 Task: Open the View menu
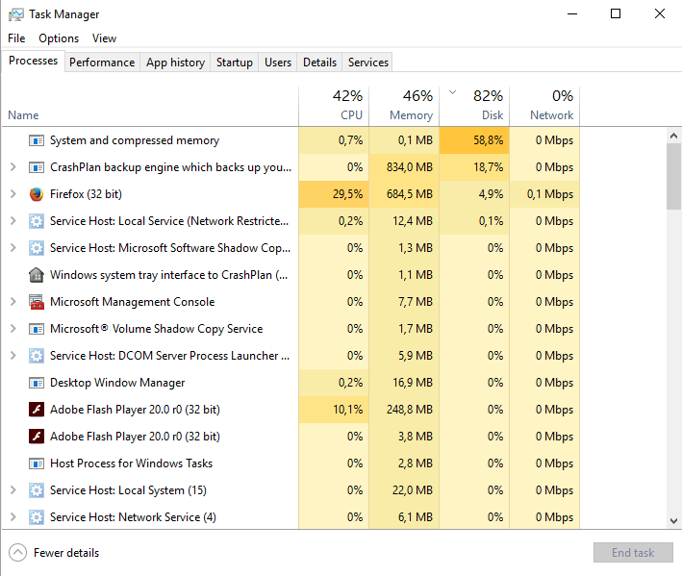pos(105,38)
